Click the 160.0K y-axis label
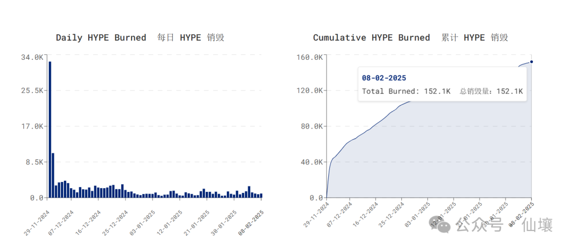Image resolution: width=571 pixels, height=248 pixels. coord(309,57)
